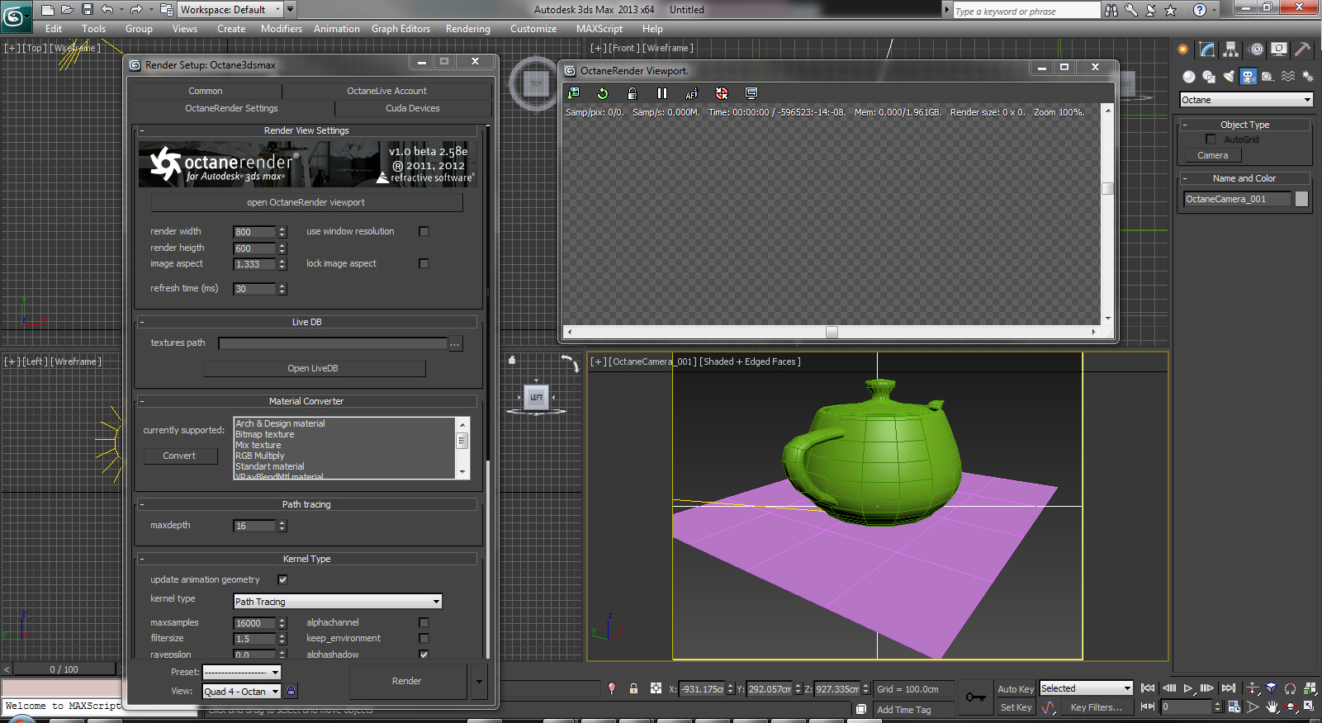This screenshot has width=1322, height=723.
Task: Open the Rendering menu
Action: point(468,29)
